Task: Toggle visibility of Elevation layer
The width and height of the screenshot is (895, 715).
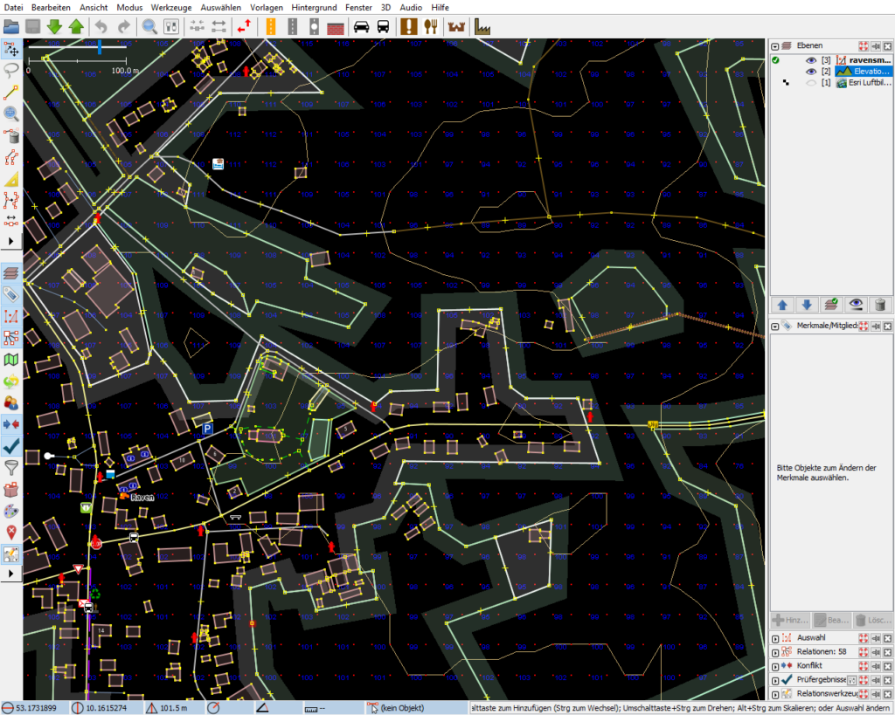Action: pos(811,72)
